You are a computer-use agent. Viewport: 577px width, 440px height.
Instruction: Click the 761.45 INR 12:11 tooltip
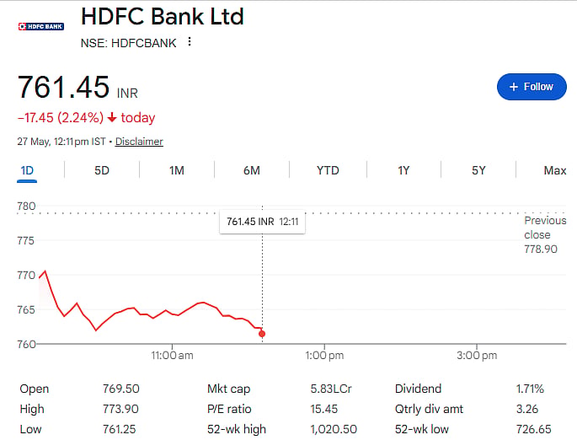click(x=262, y=222)
